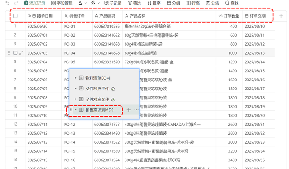Viewport: 289px width, 169px height.
Task: Toggle the select-all checkbox in header
Action: (15, 16)
